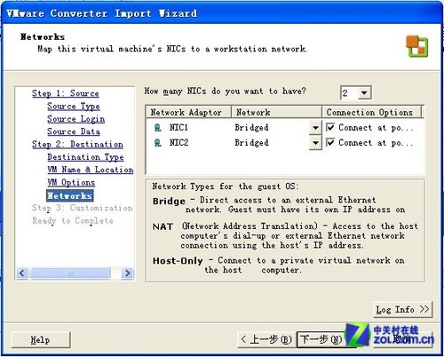Open NIC1 Bridged network dropdown

(x=315, y=128)
